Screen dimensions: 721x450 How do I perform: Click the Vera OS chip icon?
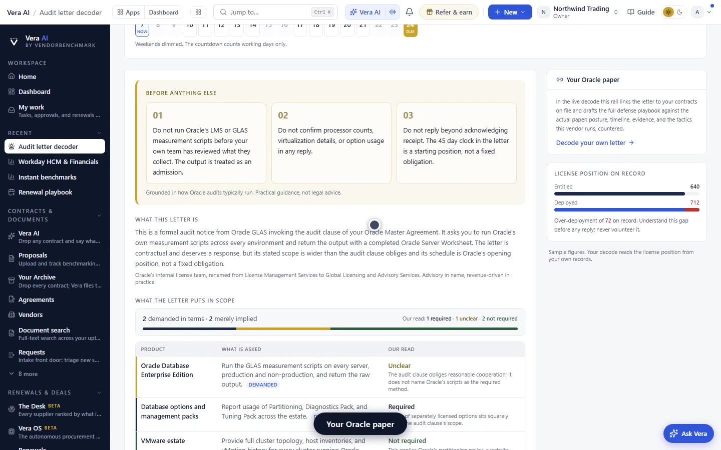[x=12, y=431]
